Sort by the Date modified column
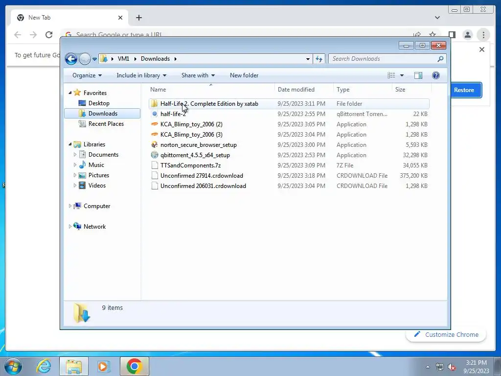Viewport: 501px width, 376px height. (x=303, y=90)
